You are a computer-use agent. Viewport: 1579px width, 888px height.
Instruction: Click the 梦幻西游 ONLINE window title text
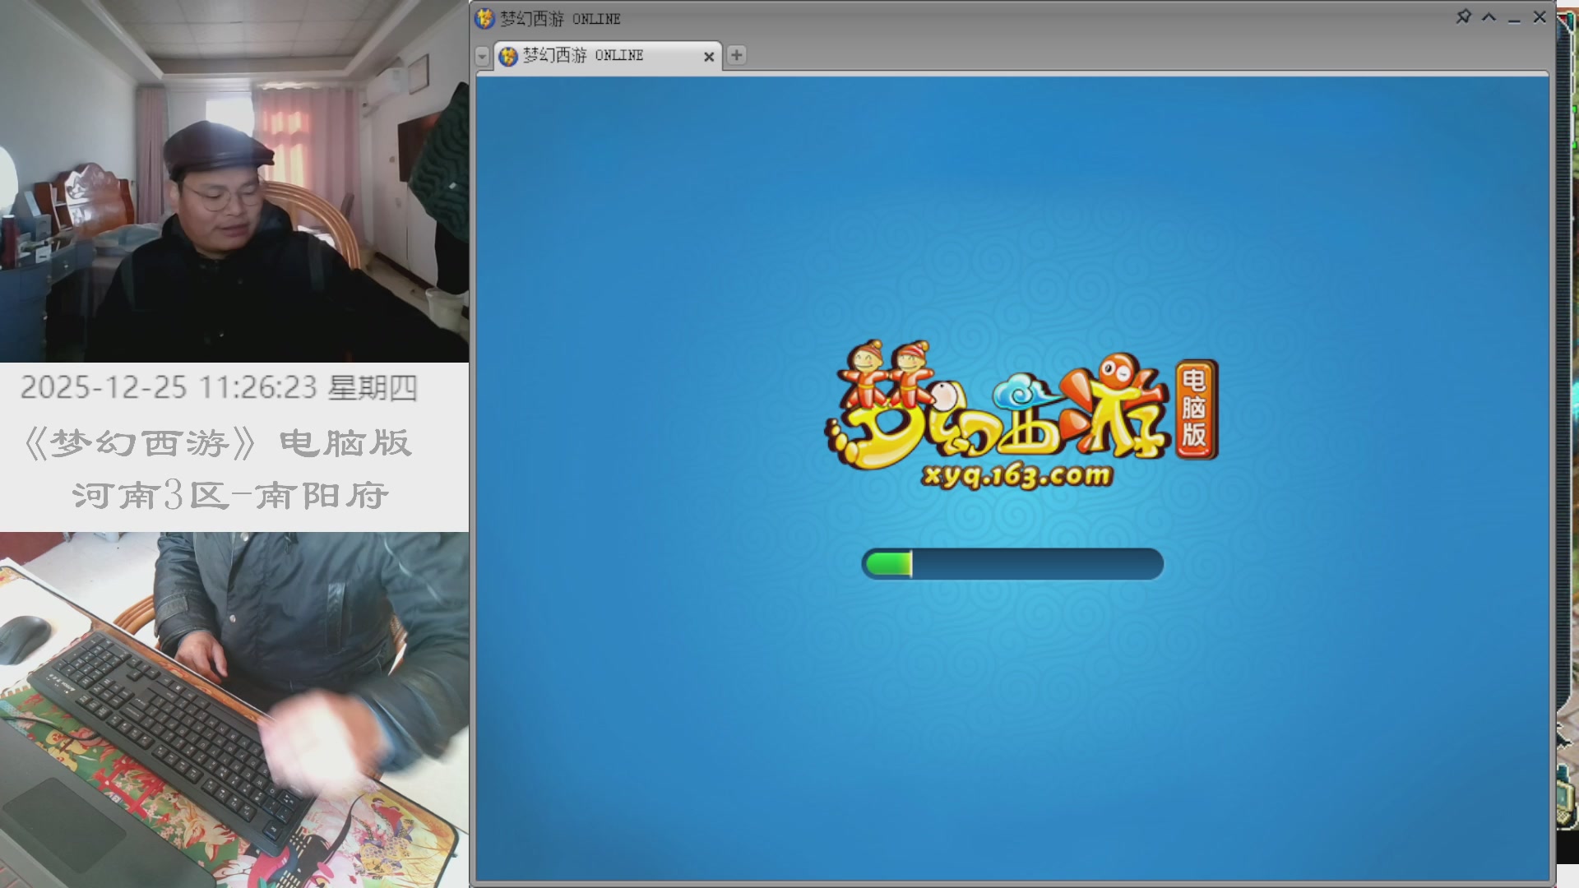click(561, 19)
